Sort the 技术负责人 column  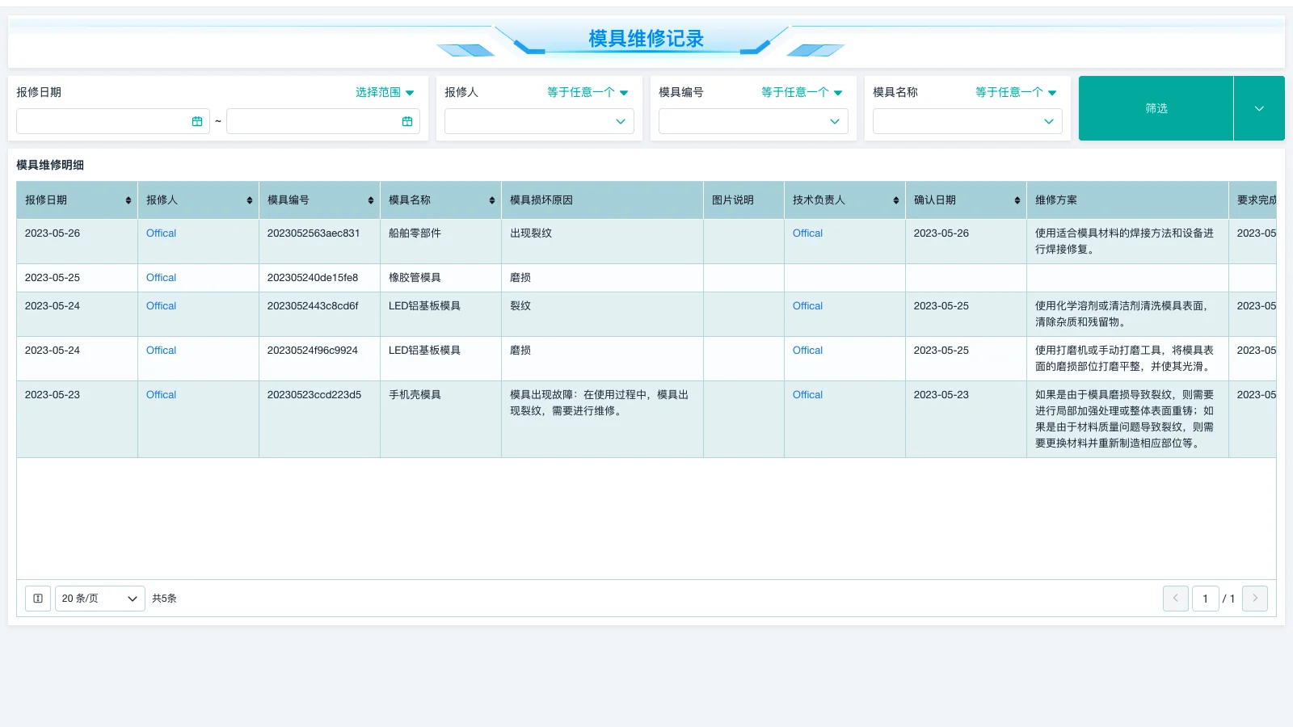pos(895,200)
